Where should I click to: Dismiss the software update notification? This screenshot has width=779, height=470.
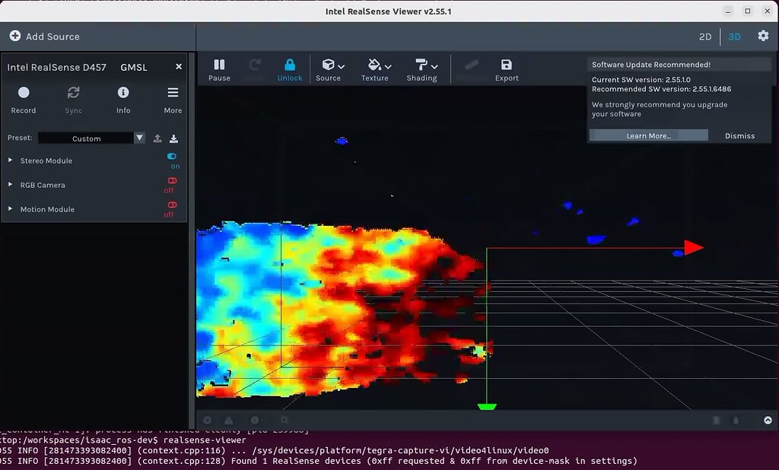click(x=739, y=135)
